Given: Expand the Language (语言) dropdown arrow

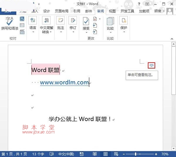Looking at the screenshot, I should (x=33, y=32).
